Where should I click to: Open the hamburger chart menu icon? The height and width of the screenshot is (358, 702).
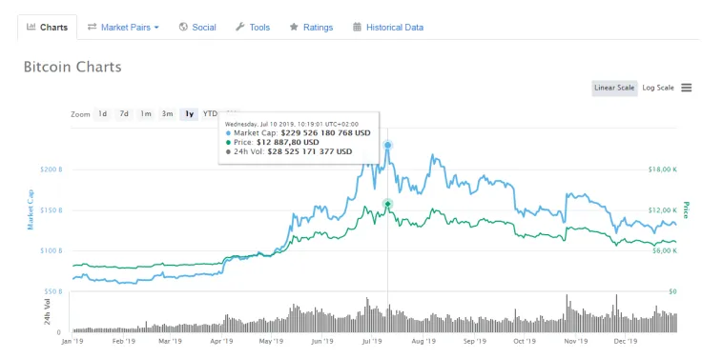point(687,88)
